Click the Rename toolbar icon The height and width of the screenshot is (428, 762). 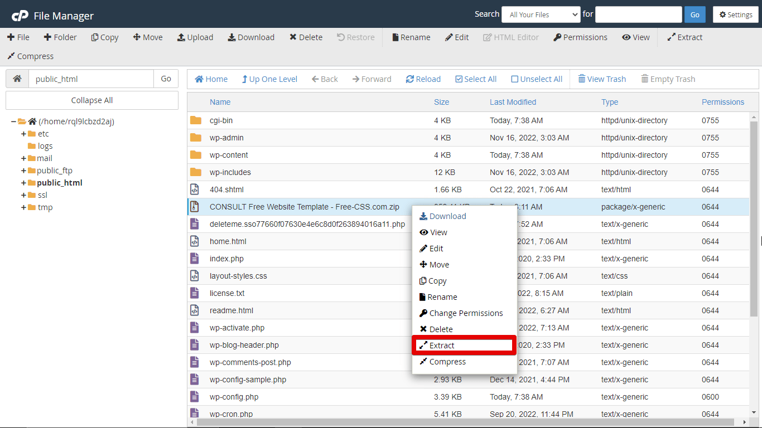411,37
